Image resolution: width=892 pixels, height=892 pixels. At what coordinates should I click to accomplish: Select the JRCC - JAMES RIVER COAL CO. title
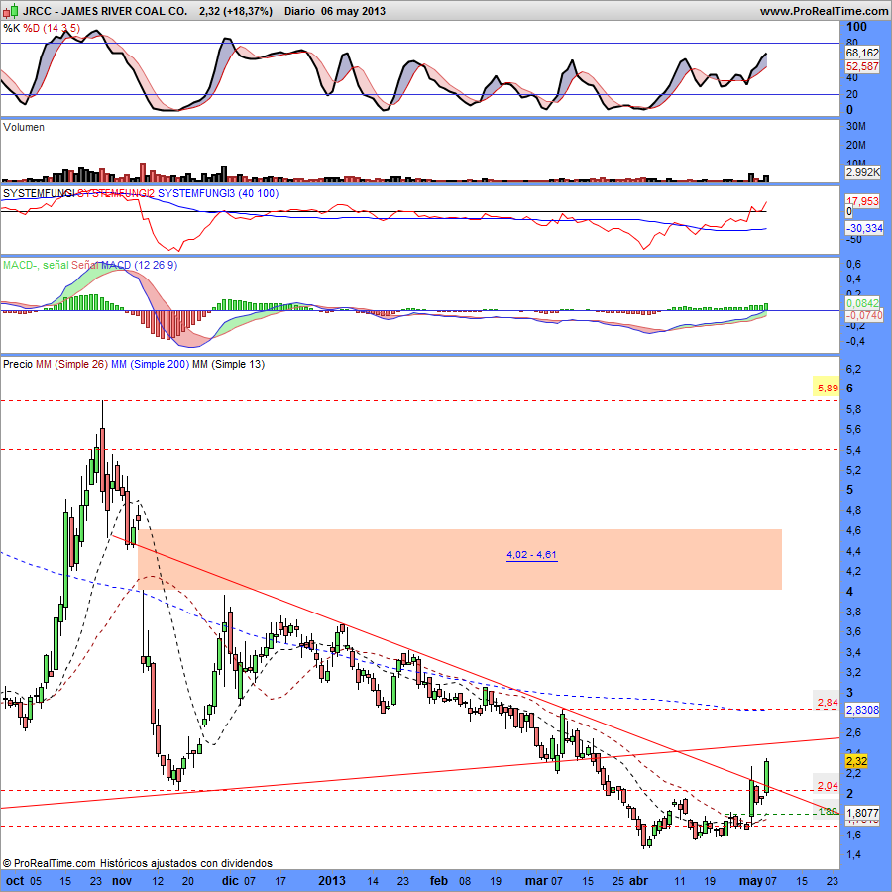105,11
